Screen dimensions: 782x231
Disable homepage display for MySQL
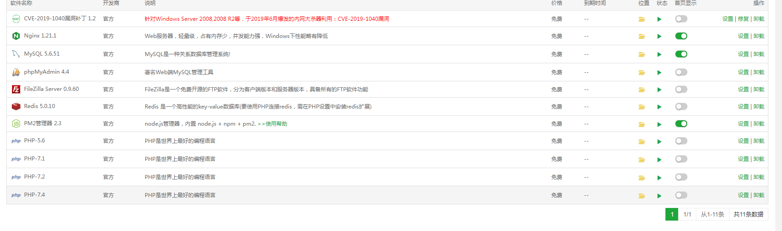[681, 54]
